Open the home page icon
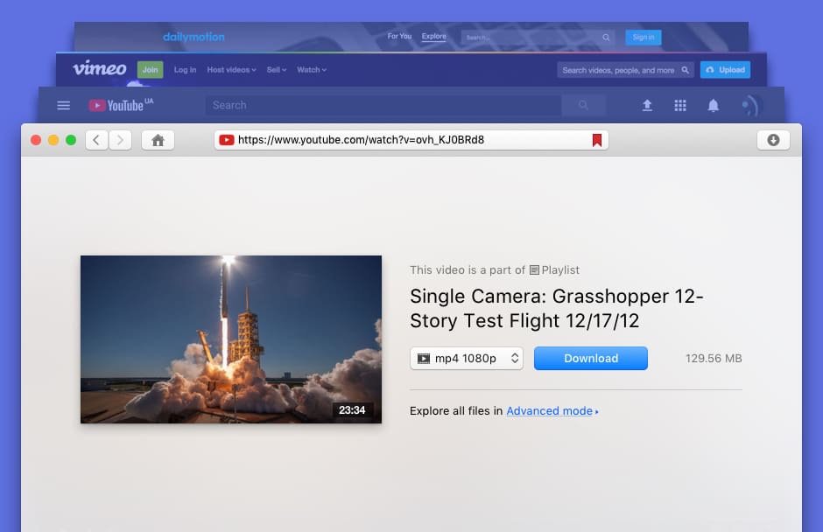Image resolution: width=823 pixels, height=532 pixels. click(158, 139)
